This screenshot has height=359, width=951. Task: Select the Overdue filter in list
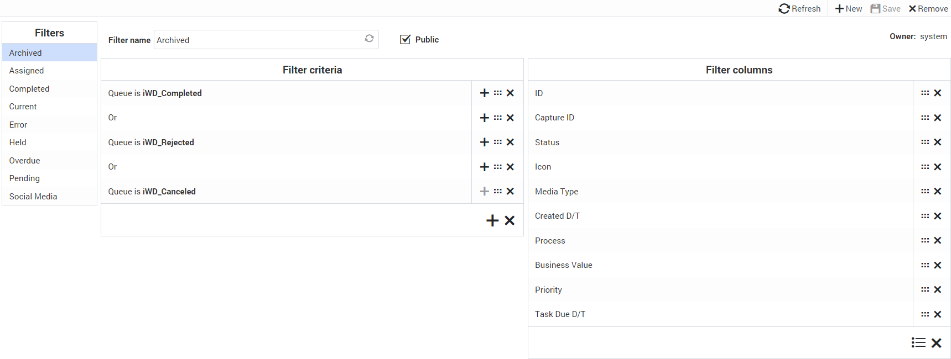click(x=25, y=161)
